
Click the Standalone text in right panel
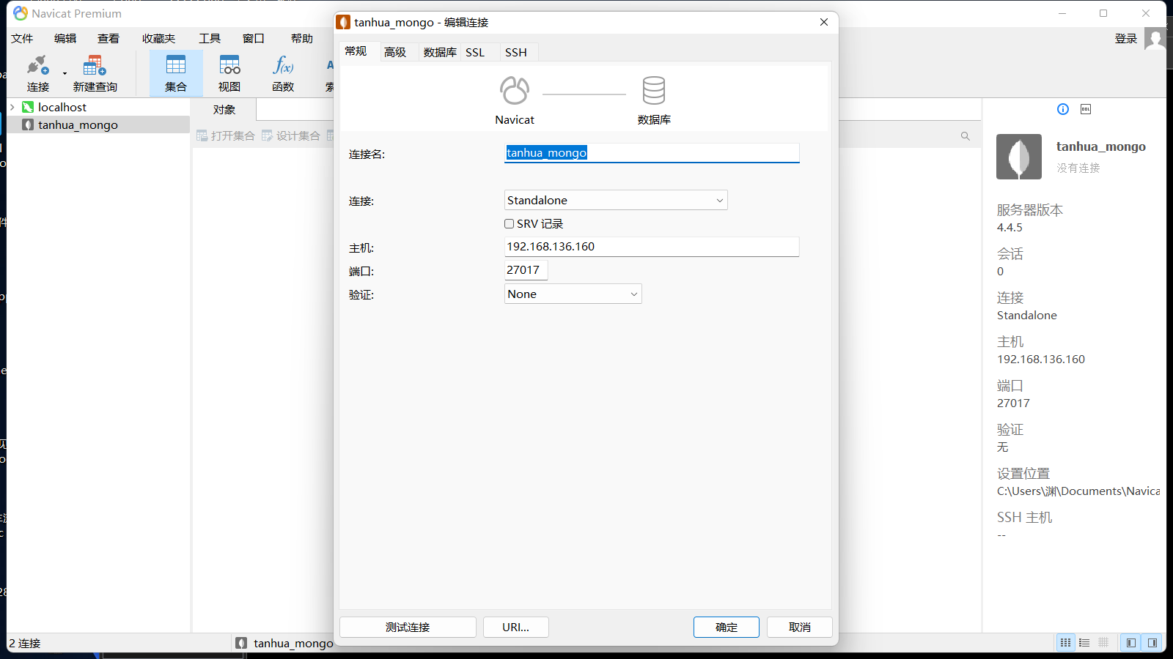[x=1027, y=316]
